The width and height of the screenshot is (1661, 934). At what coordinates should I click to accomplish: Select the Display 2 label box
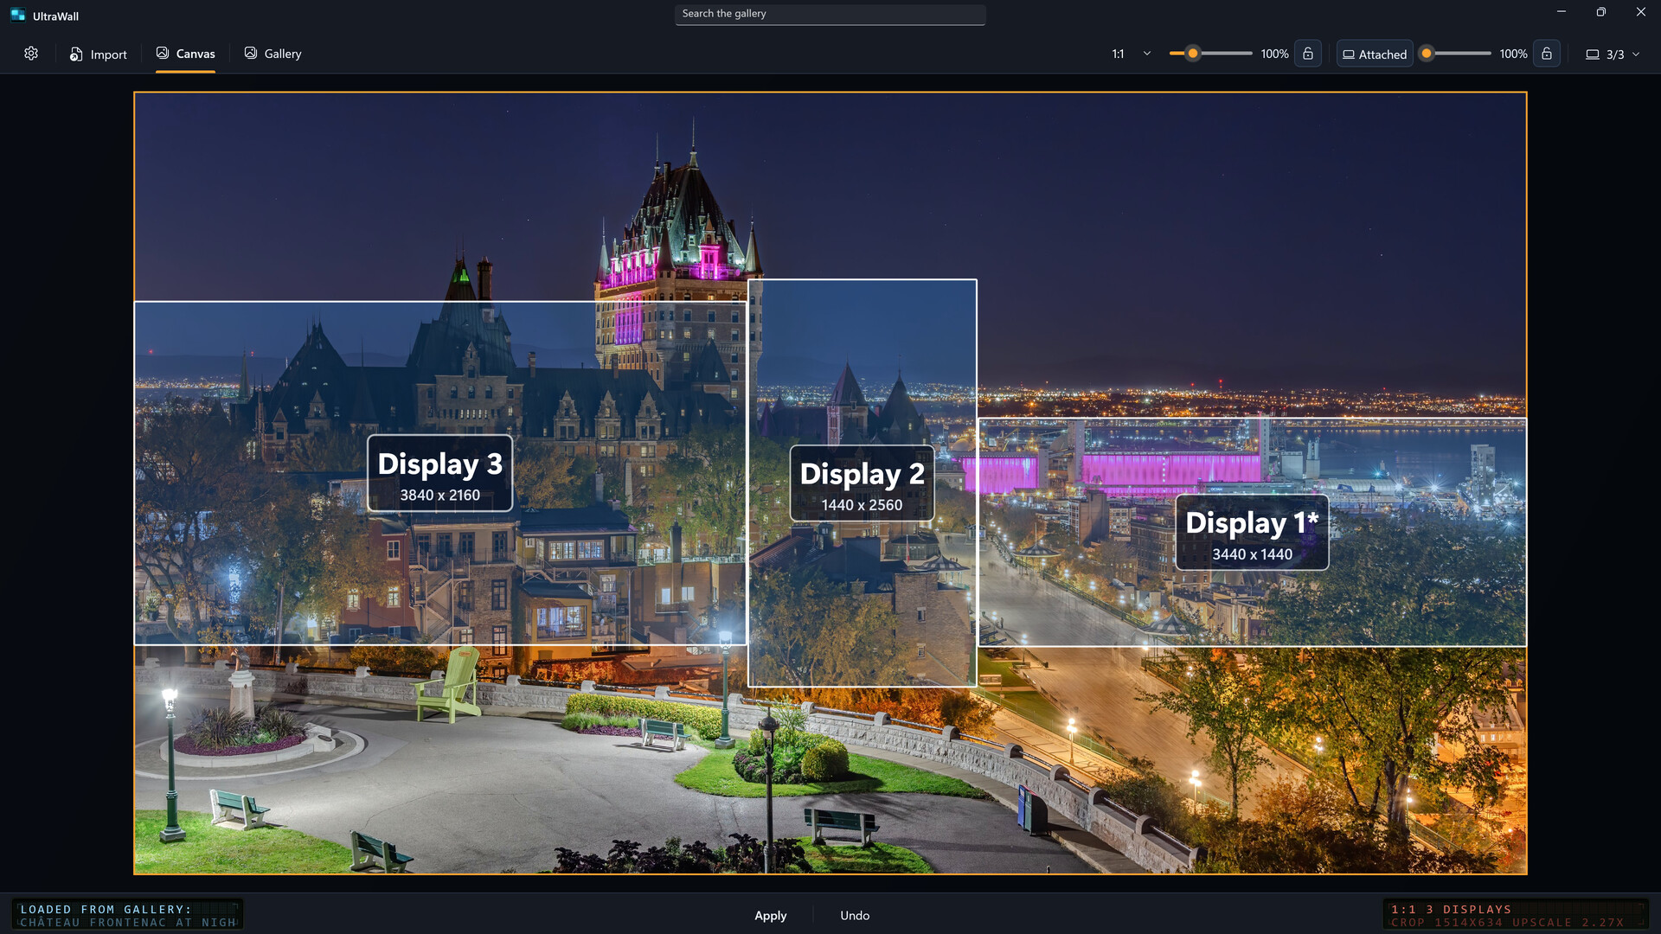(x=862, y=483)
